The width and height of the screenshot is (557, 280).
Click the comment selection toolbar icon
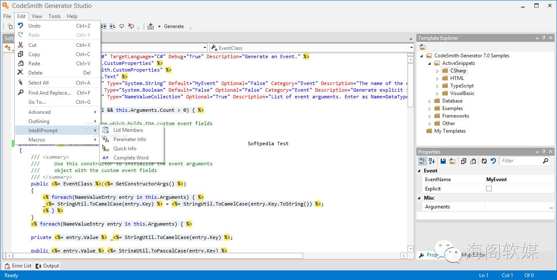[122, 26]
